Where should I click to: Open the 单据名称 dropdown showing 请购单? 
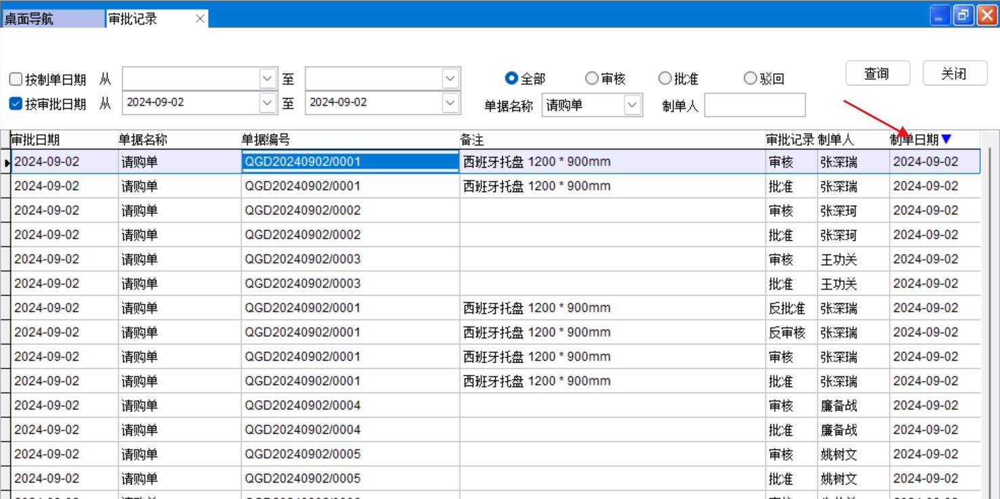pos(632,105)
